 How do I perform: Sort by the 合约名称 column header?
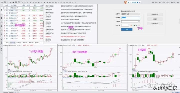click(x=14, y=5)
